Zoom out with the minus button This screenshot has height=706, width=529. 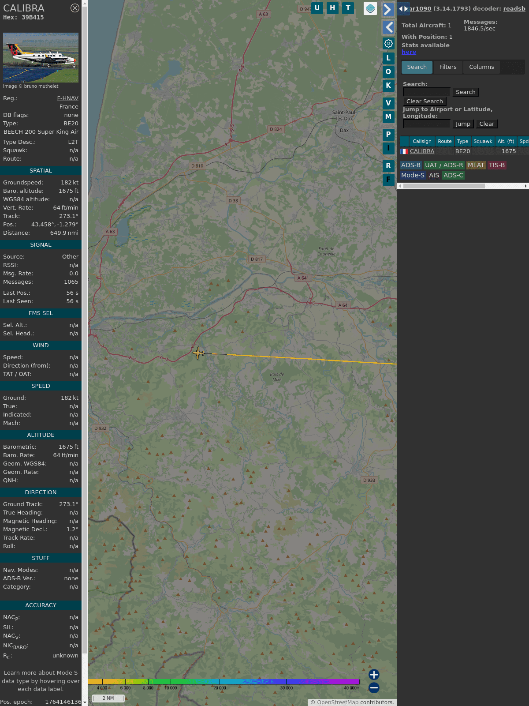click(x=374, y=687)
